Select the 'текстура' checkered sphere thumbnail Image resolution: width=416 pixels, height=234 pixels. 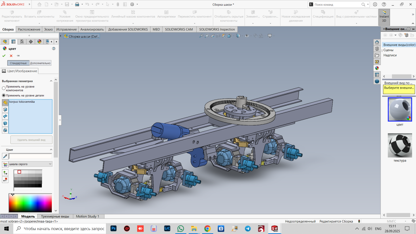[x=399, y=145]
